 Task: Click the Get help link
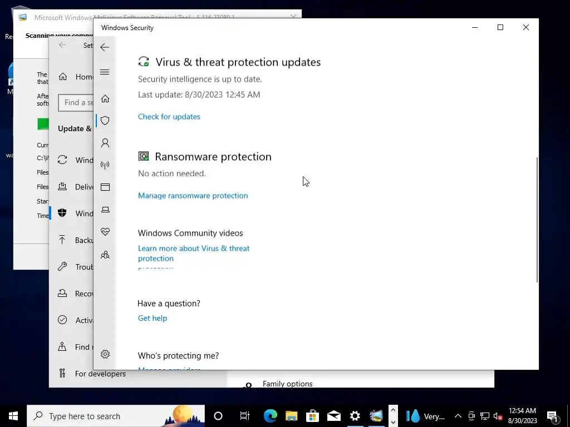[153, 318]
